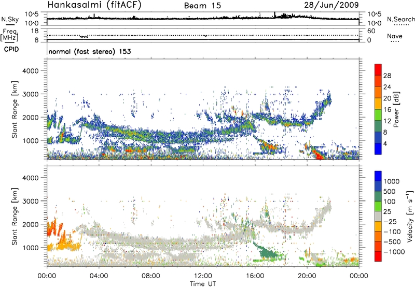
Task: Click the date 28/Jun/2009
Action: 331,5
